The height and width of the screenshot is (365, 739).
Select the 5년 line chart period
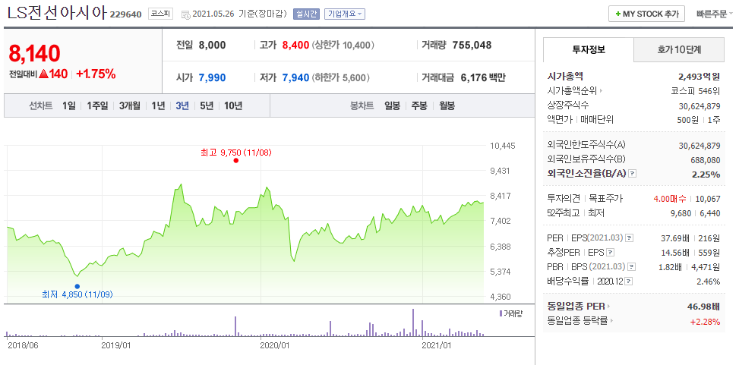point(207,106)
